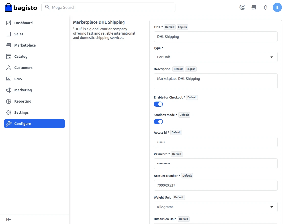Image resolution: width=286 pixels, height=224 pixels.
Task: Click the bagisto shopping bag logo
Action: (8, 7)
